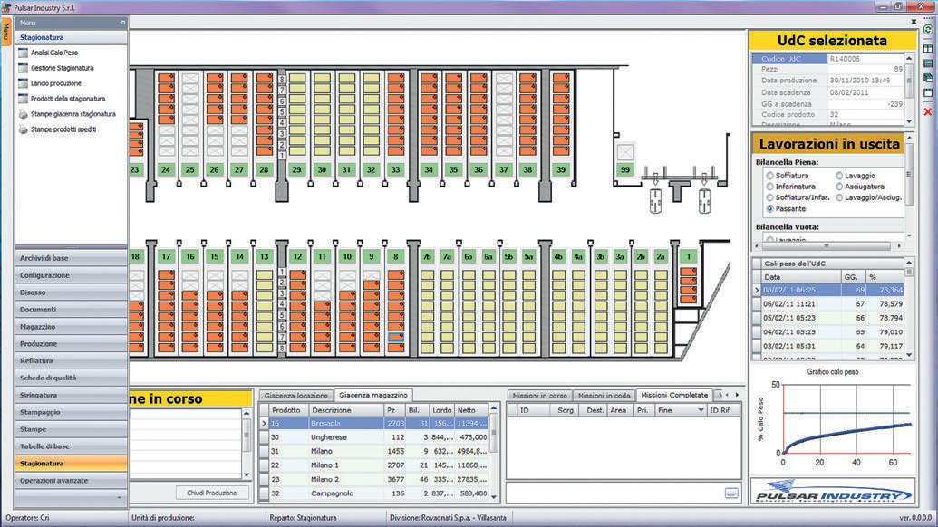Open Missioni in coda tab
The image size is (938, 527).
point(604,396)
